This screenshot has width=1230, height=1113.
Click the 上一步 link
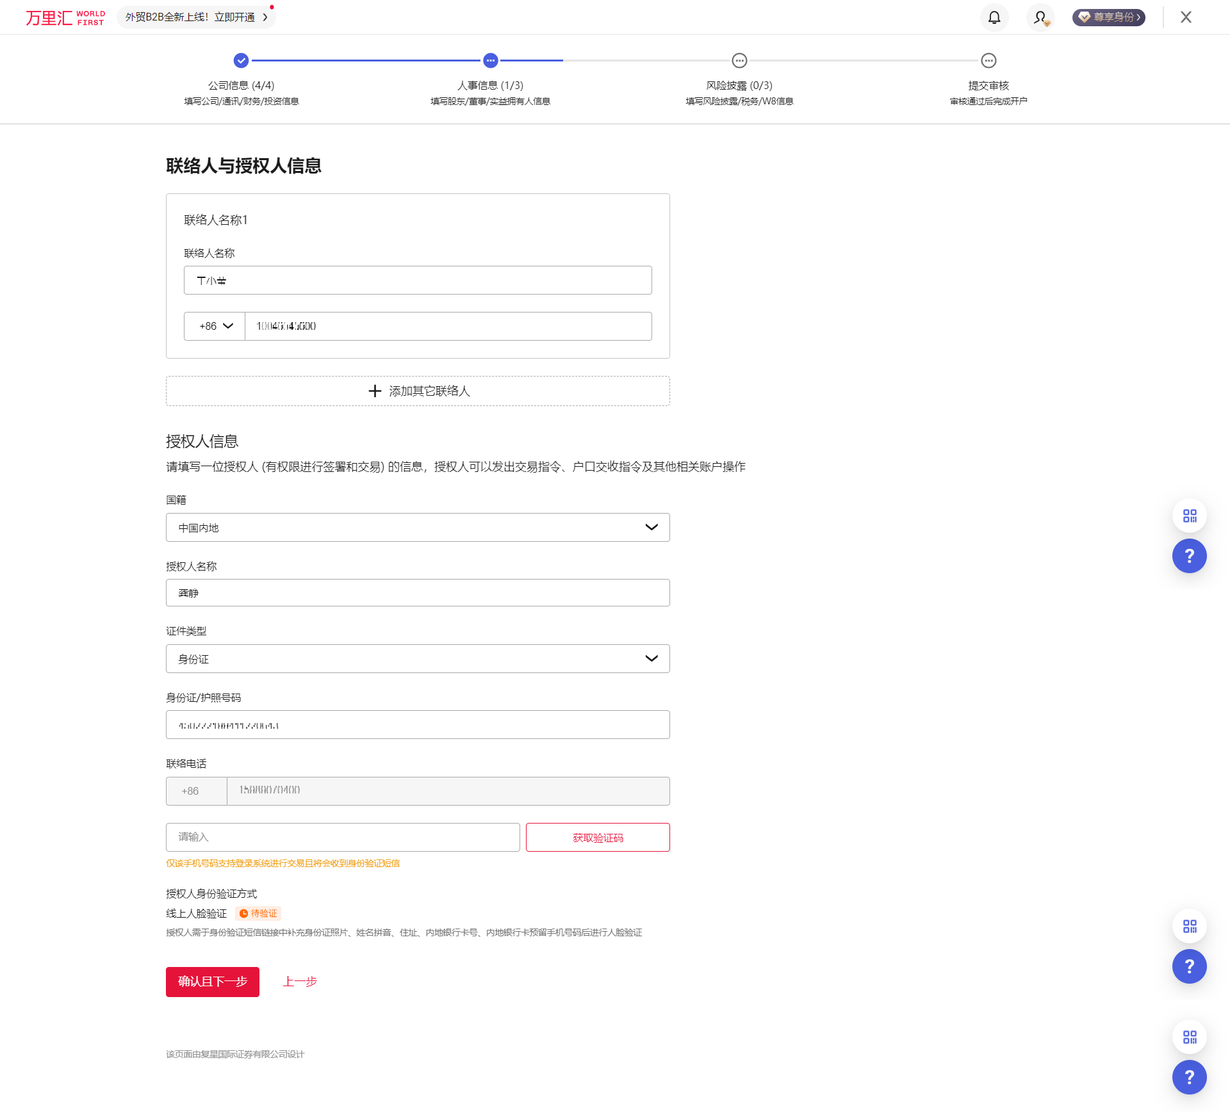300,982
